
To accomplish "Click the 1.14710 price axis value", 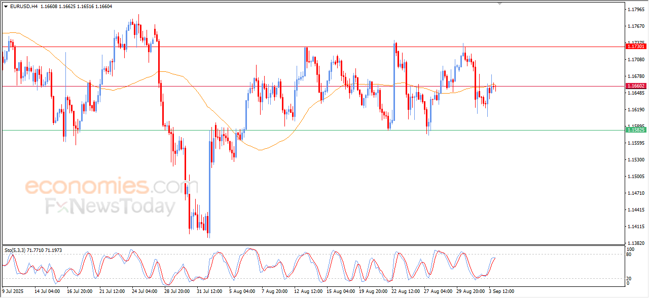I will 636,193.
